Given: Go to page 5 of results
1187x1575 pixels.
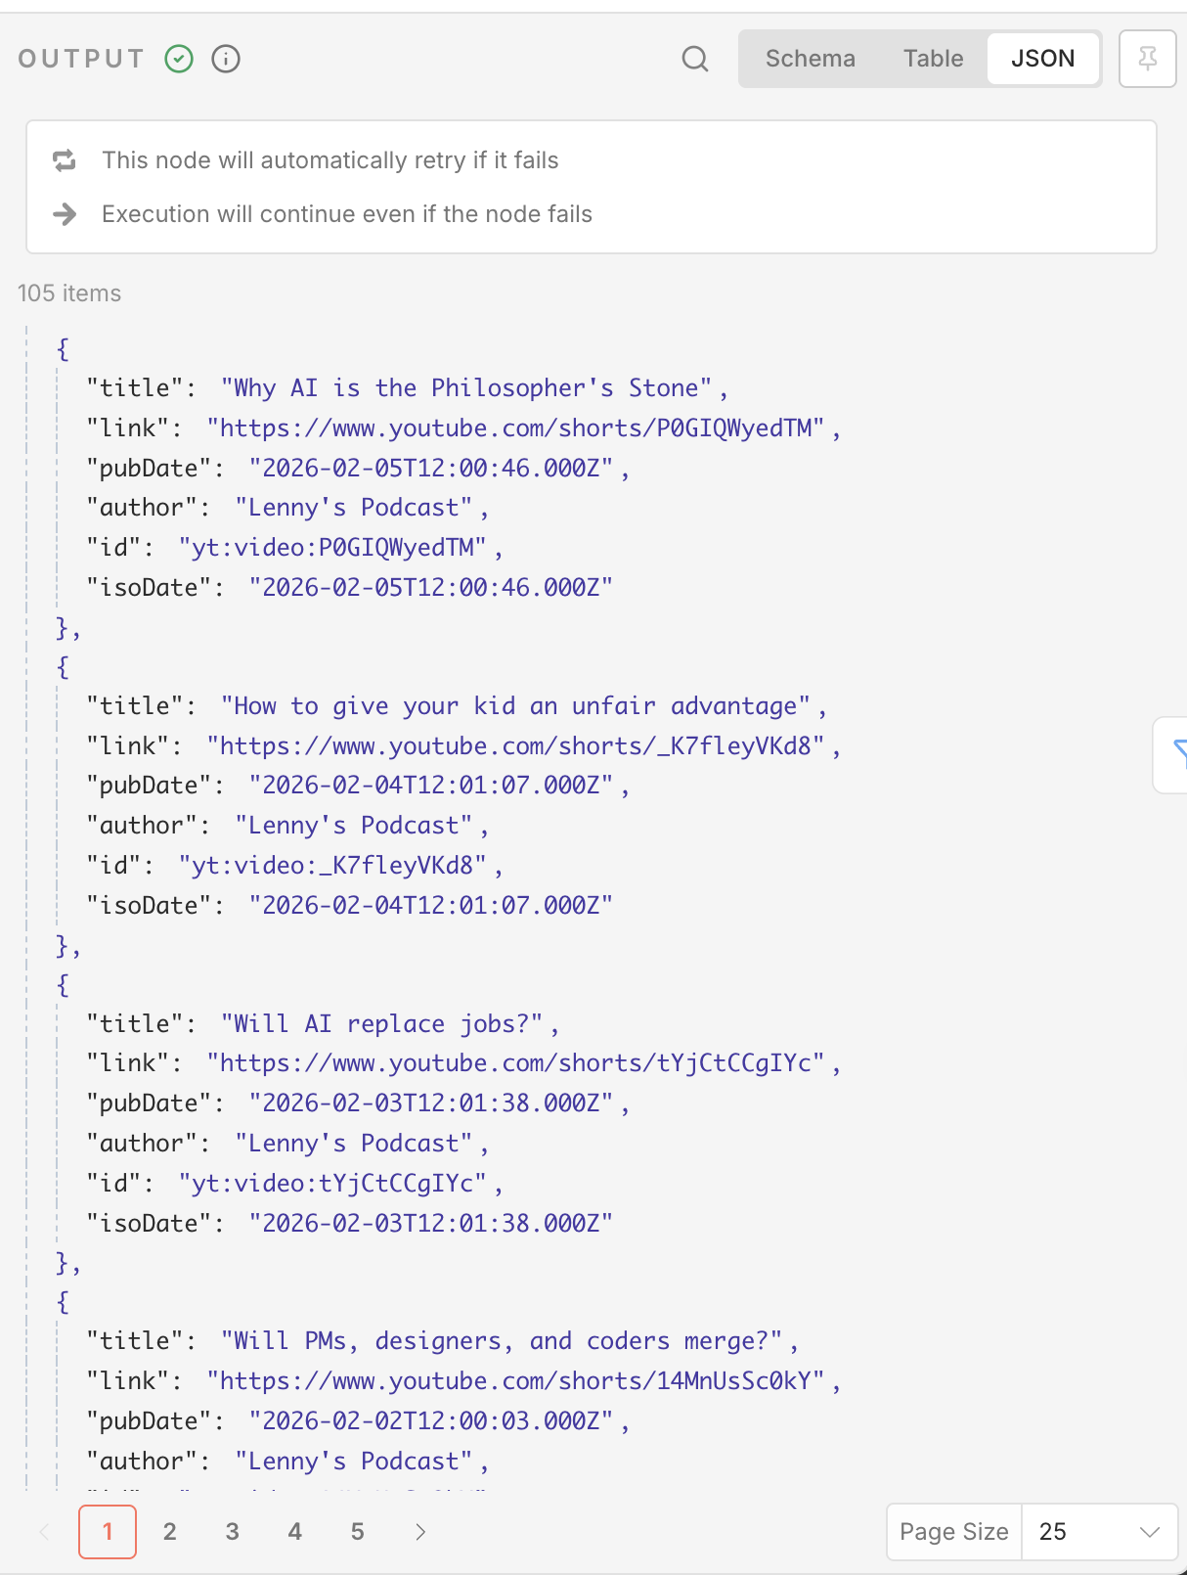Looking at the screenshot, I should (358, 1532).
